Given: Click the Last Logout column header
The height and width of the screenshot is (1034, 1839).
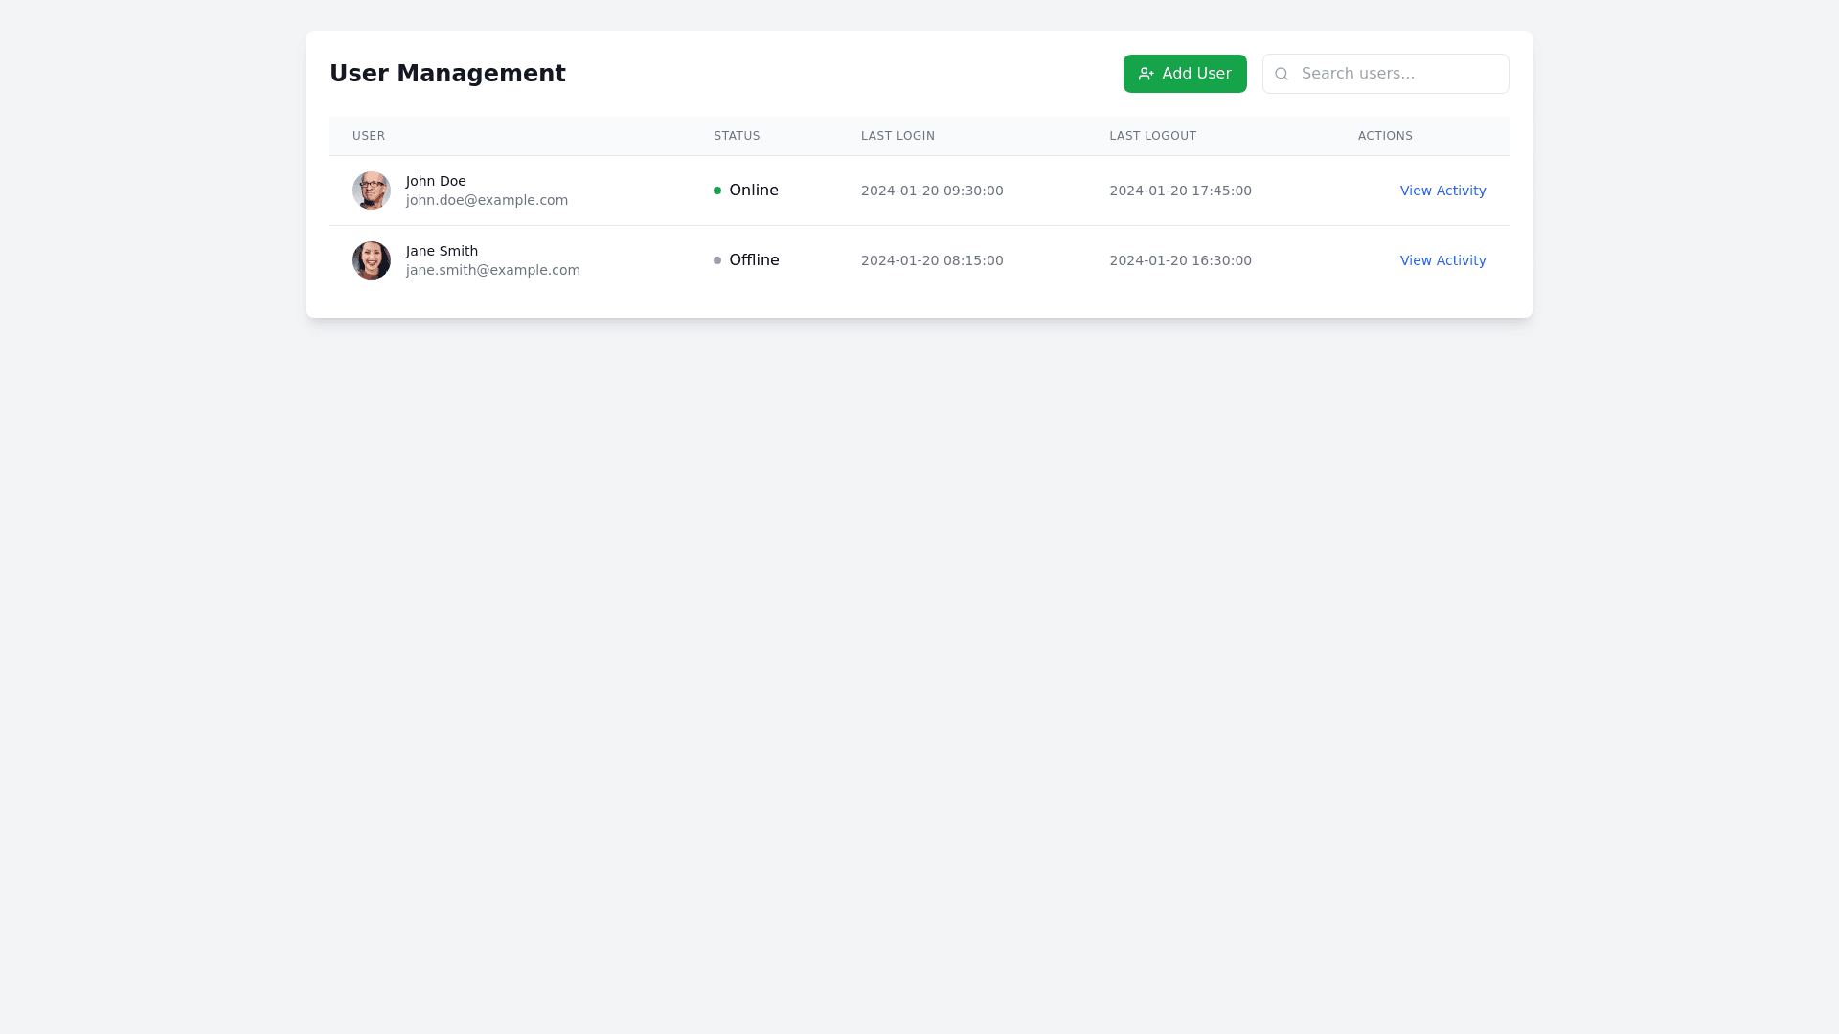Looking at the screenshot, I should [x=1152, y=136].
